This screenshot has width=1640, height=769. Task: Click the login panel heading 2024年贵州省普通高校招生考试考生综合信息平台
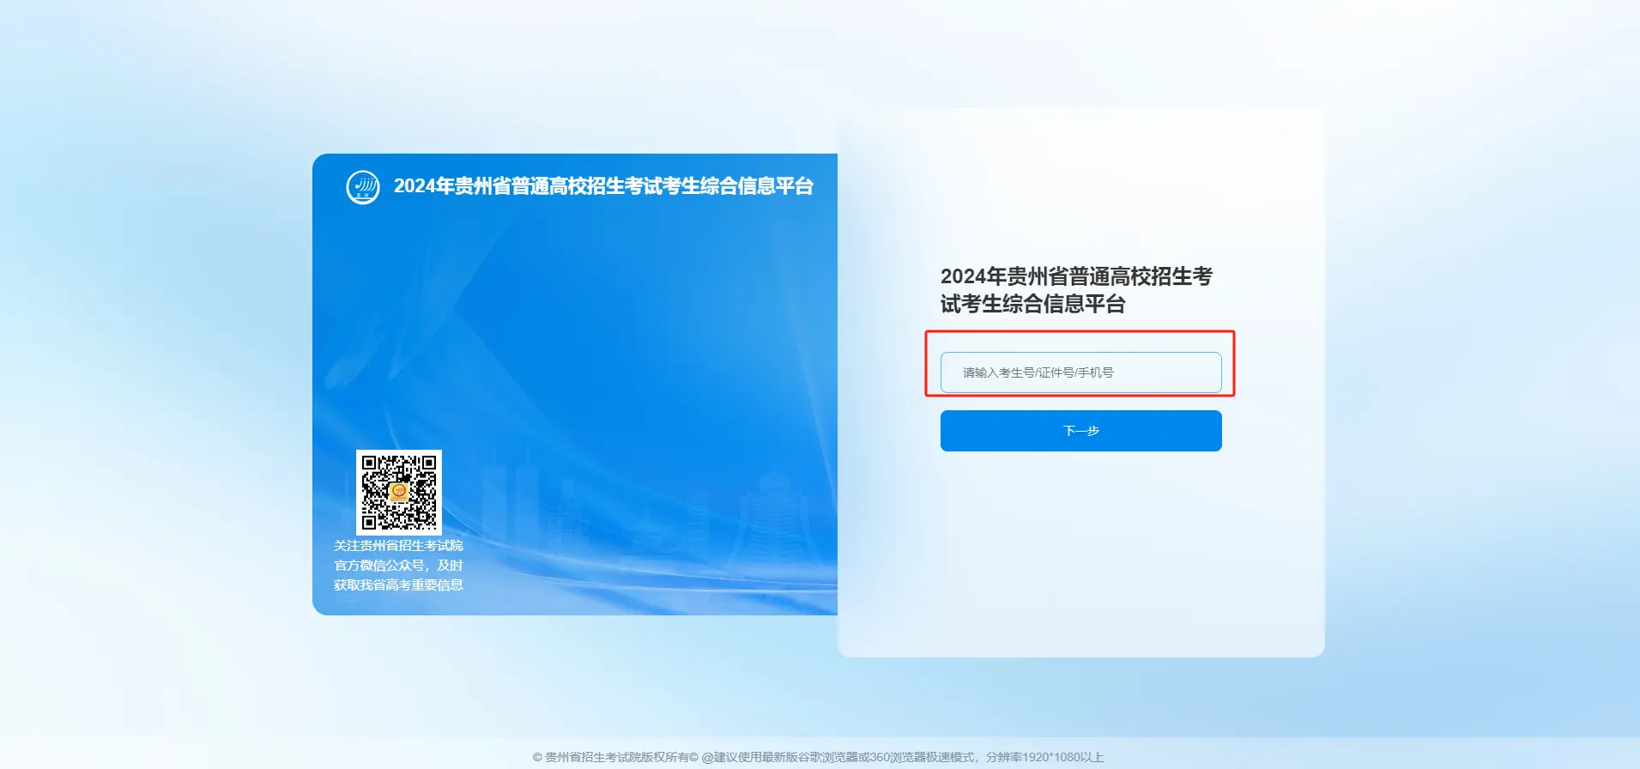1076,290
